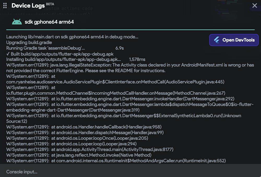Viewport: 261px width, 177px height.
Task: Click the checkmark before Built app-debug.apk
Action: [x=8, y=54]
